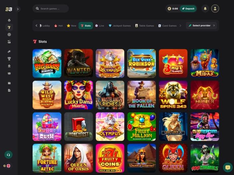234x175 pixels.
Task: Open live chat bubble icon
Action: click(x=228, y=167)
